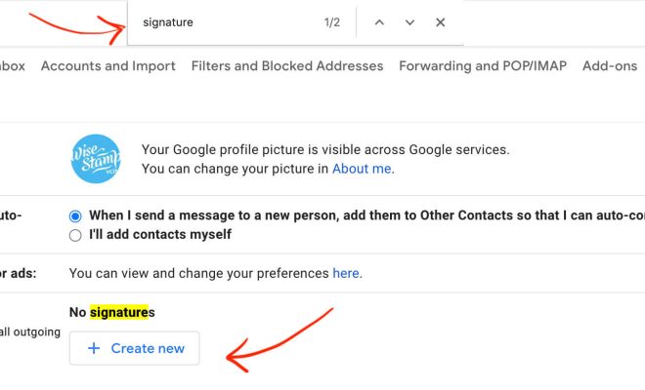This screenshot has width=645, height=390.
Task: Open the Accounts and Import tab
Action: coord(108,65)
